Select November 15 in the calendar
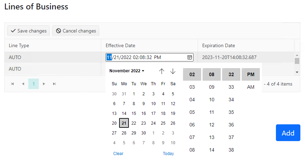Image resolution: width=307 pixels, height=161 pixels. (134, 113)
